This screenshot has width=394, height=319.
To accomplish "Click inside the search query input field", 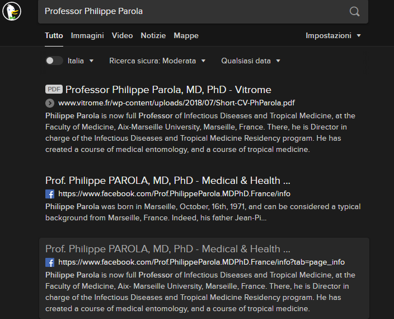I will pos(194,11).
